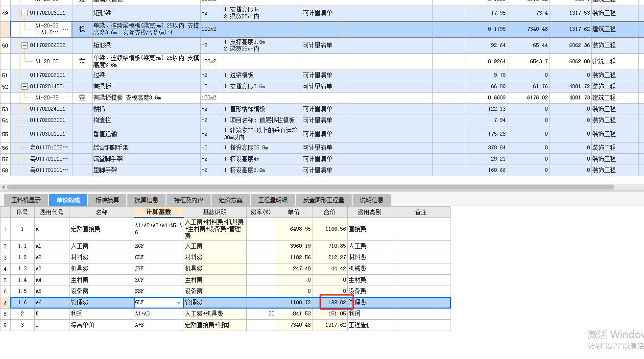Click the 1.搭设高度25.8m feature cell
Screen dimensions: 644x359
(x=262, y=148)
